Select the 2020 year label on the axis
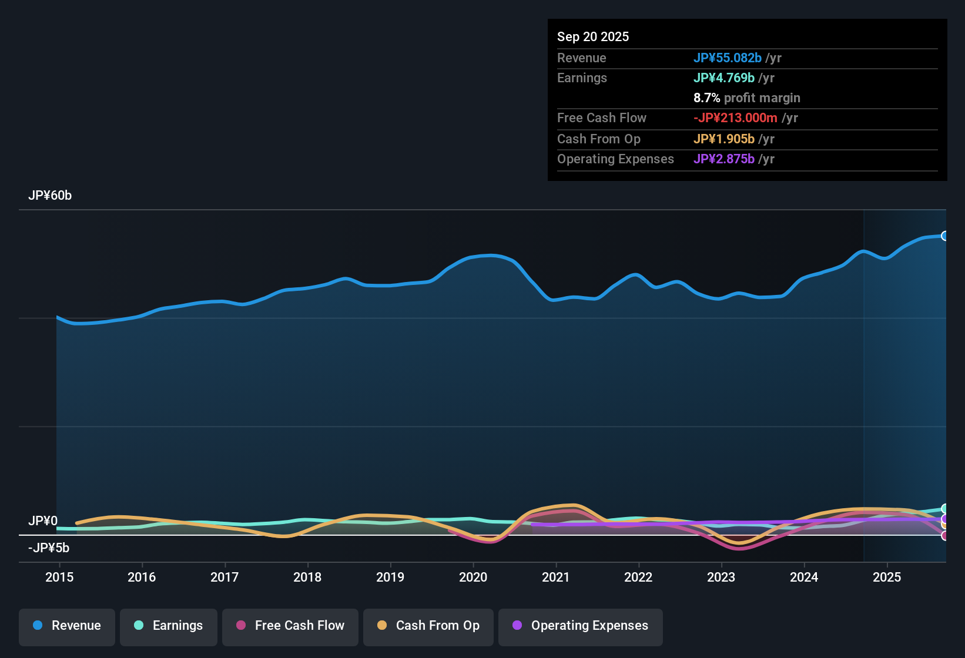This screenshot has width=965, height=658. [474, 578]
